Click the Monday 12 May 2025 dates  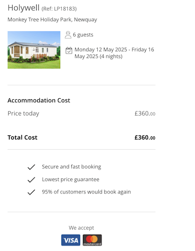tap(114, 53)
